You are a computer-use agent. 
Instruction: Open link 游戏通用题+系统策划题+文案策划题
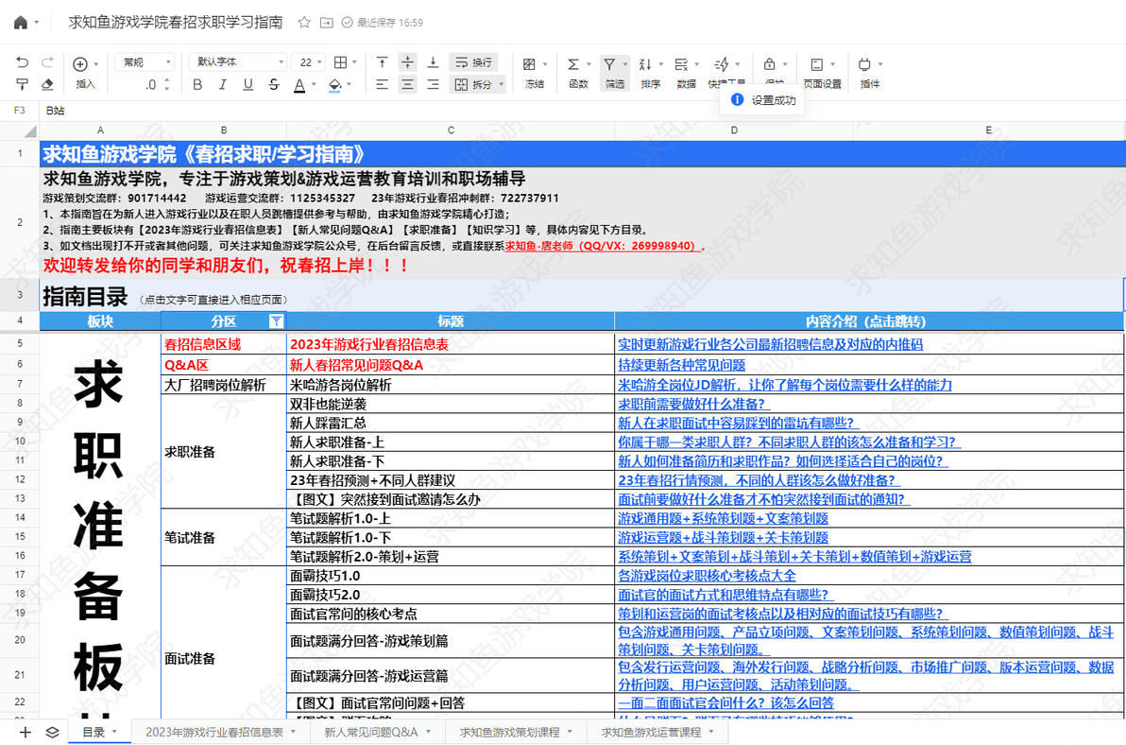click(x=724, y=518)
